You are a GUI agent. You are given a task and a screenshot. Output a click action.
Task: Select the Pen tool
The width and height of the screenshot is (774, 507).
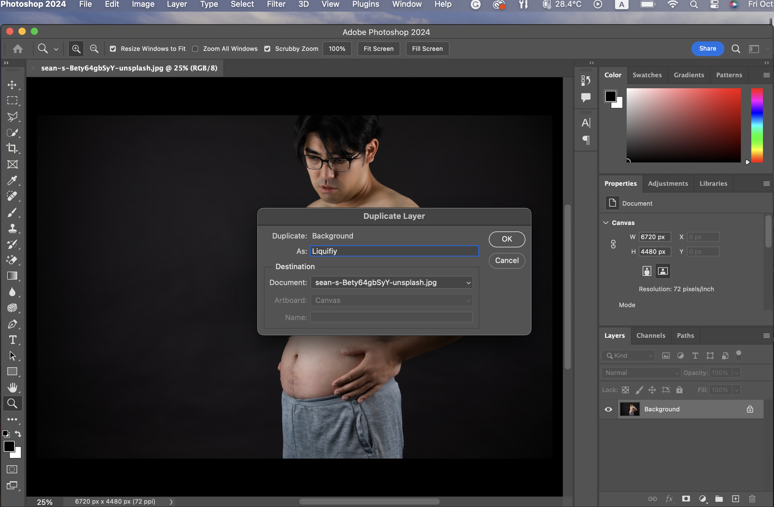pos(12,324)
